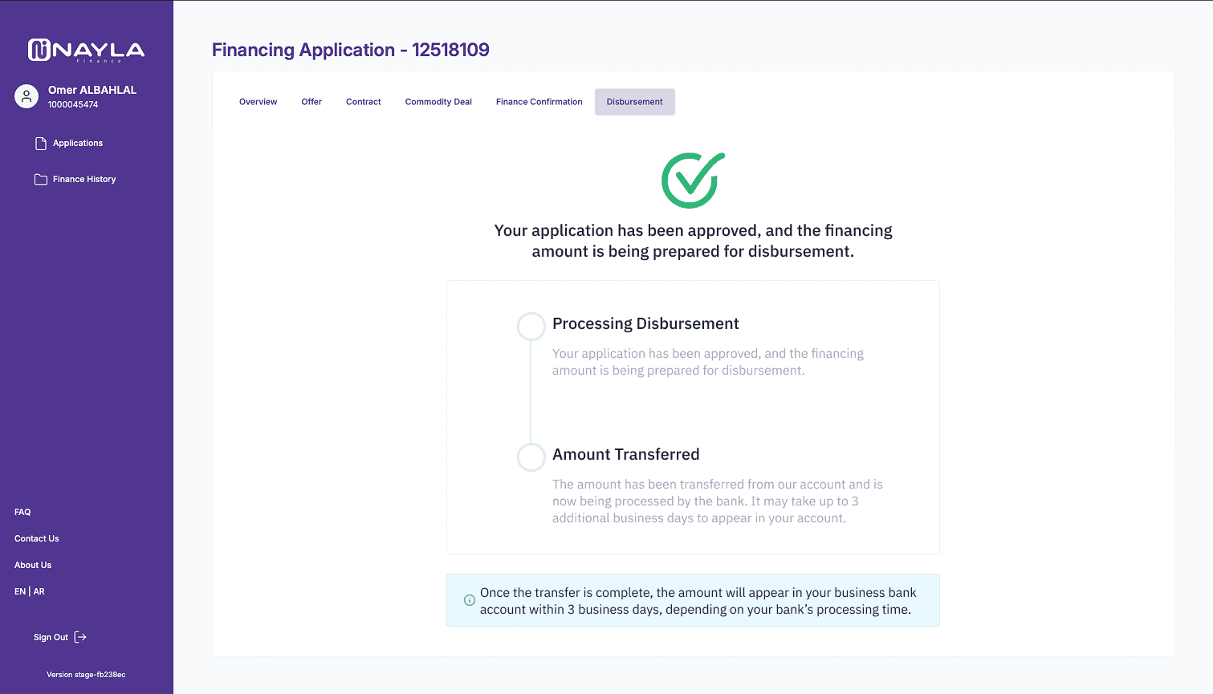
Task: Open the FAQ link
Action: tap(22, 512)
